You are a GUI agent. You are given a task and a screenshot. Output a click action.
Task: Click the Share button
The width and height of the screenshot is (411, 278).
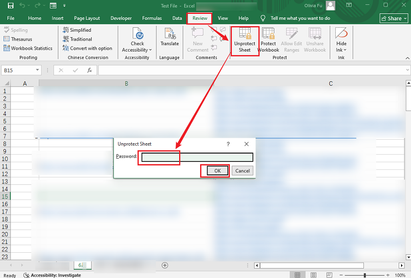(394, 18)
